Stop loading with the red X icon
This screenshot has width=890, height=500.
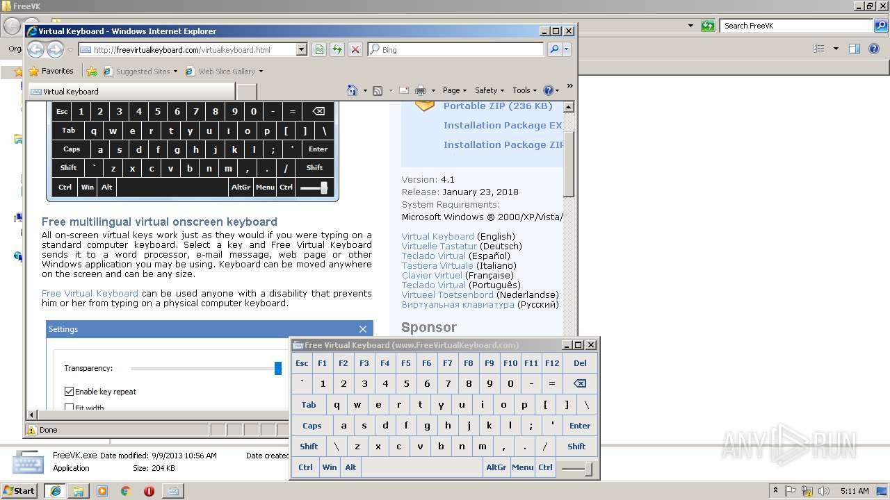coord(355,49)
